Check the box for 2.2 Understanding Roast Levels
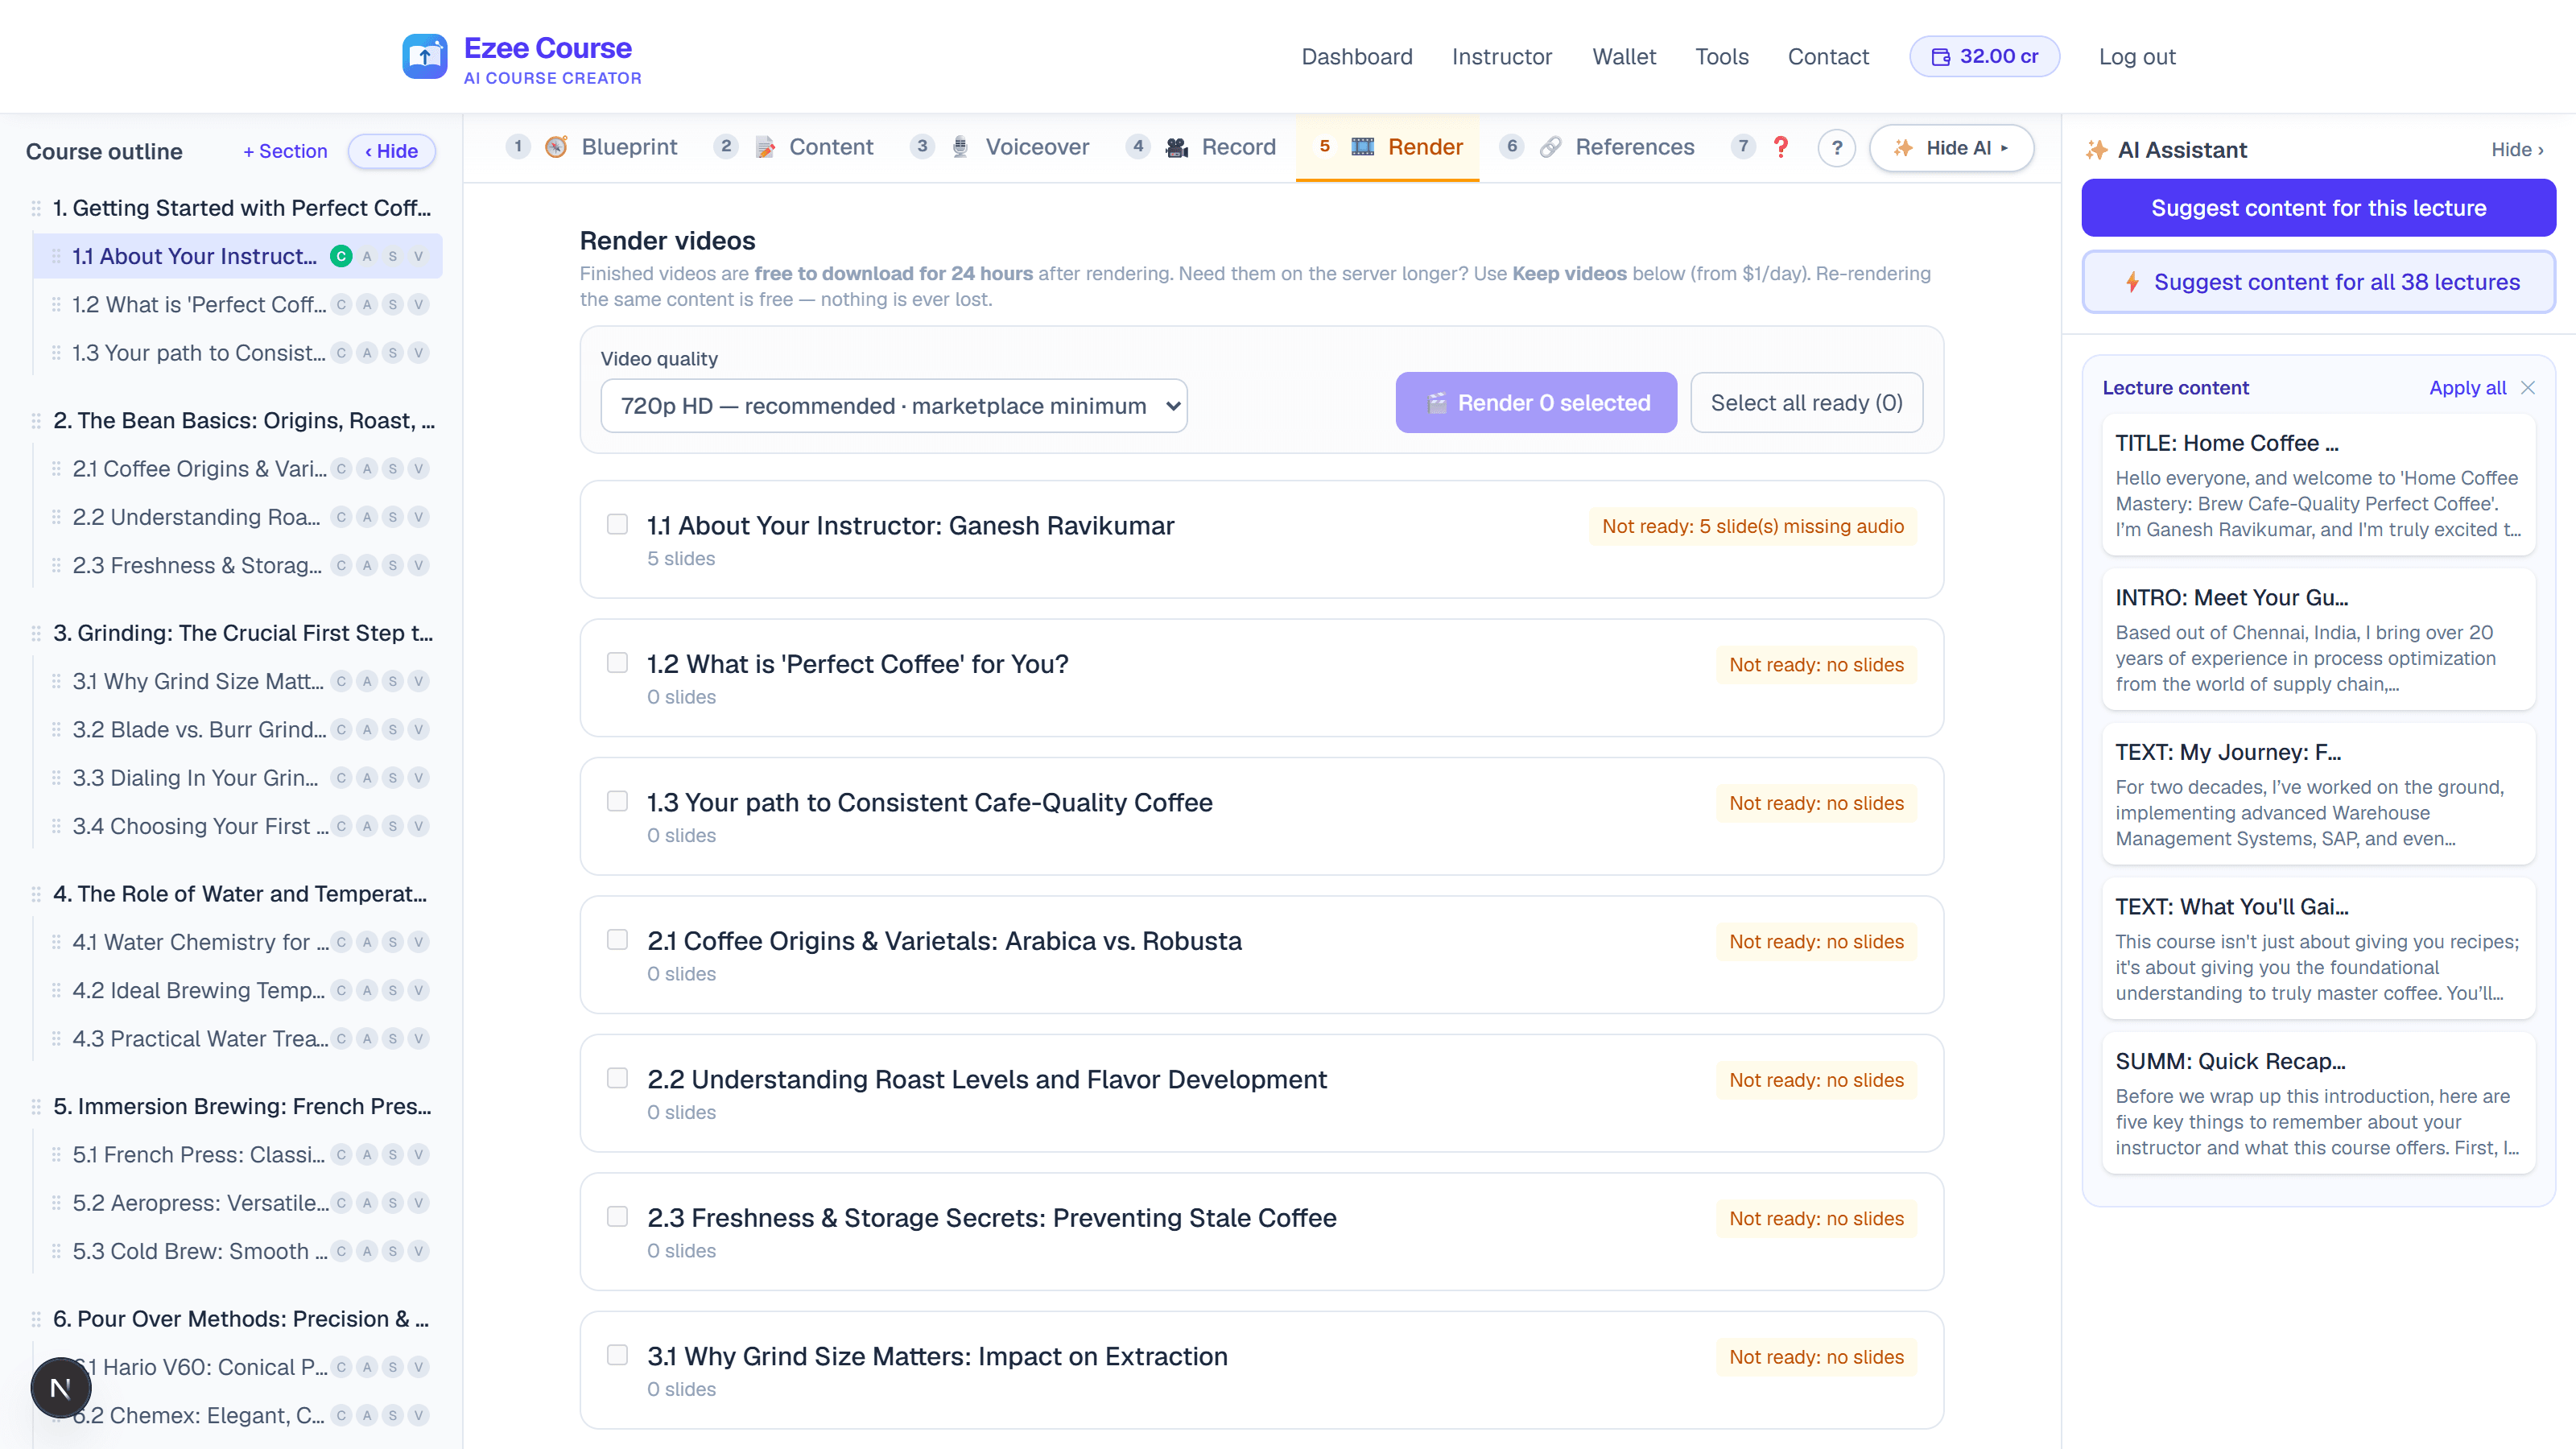 coord(618,1078)
